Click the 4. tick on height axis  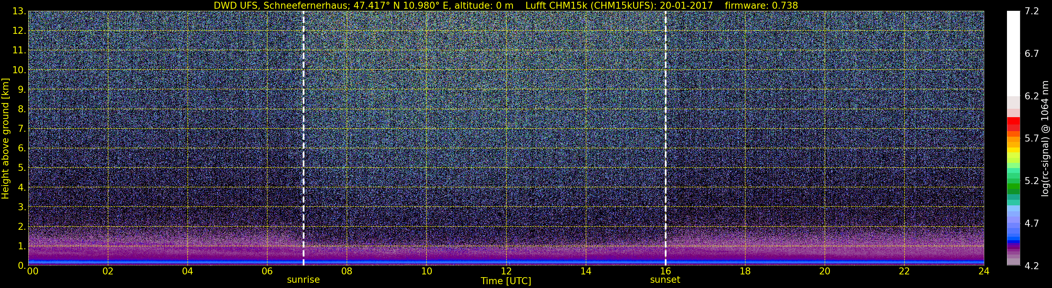coord(22,188)
